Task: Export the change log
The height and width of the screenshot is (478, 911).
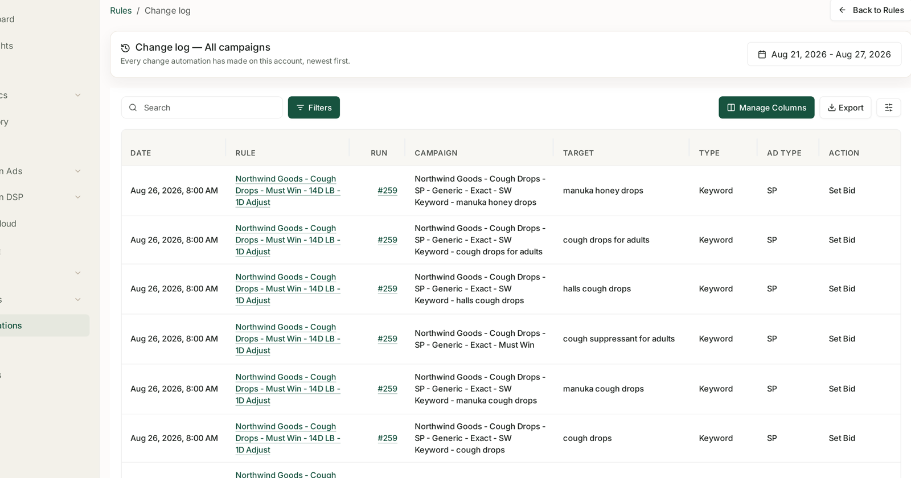Action: (845, 108)
